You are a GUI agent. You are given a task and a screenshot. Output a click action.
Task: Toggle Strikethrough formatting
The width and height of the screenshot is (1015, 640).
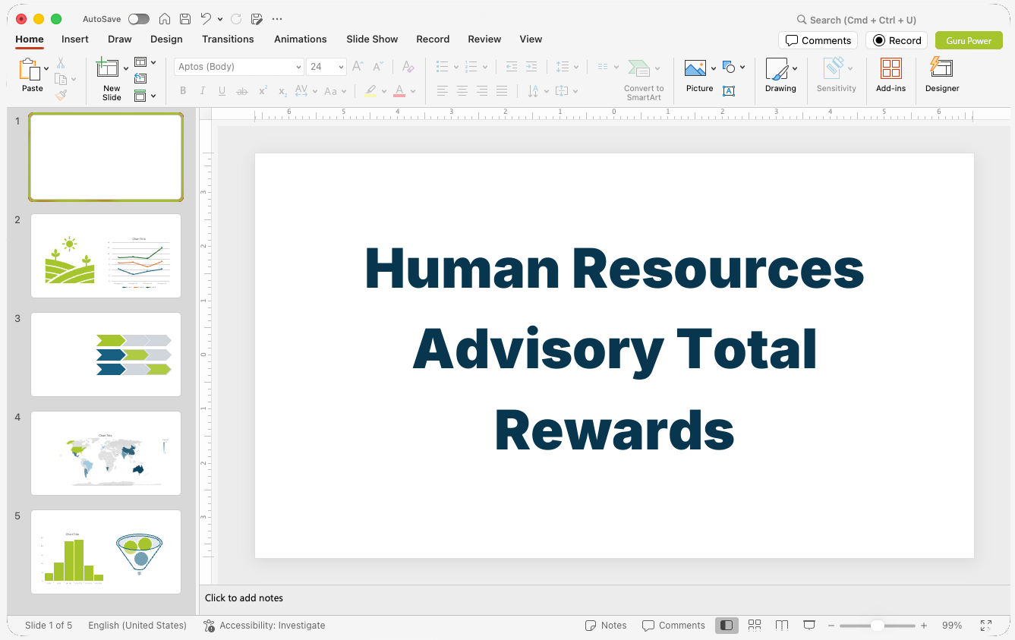click(x=242, y=91)
